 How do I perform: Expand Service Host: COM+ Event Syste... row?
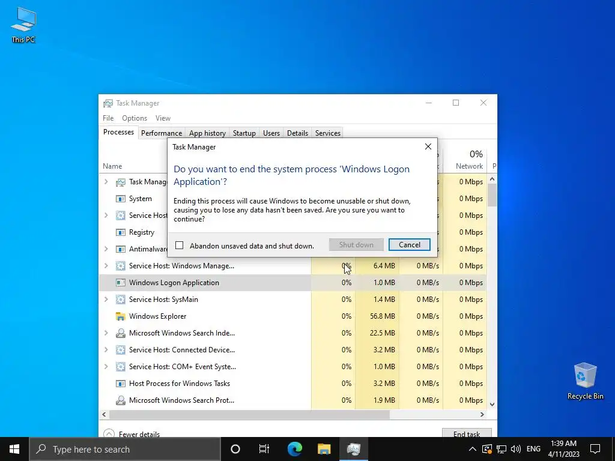[x=106, y=367]
